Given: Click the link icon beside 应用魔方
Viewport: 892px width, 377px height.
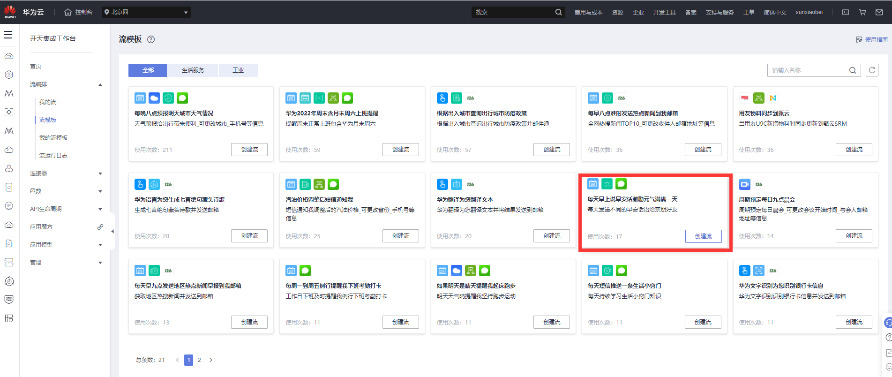Looking at the screenshot, I should click(100, 227).
